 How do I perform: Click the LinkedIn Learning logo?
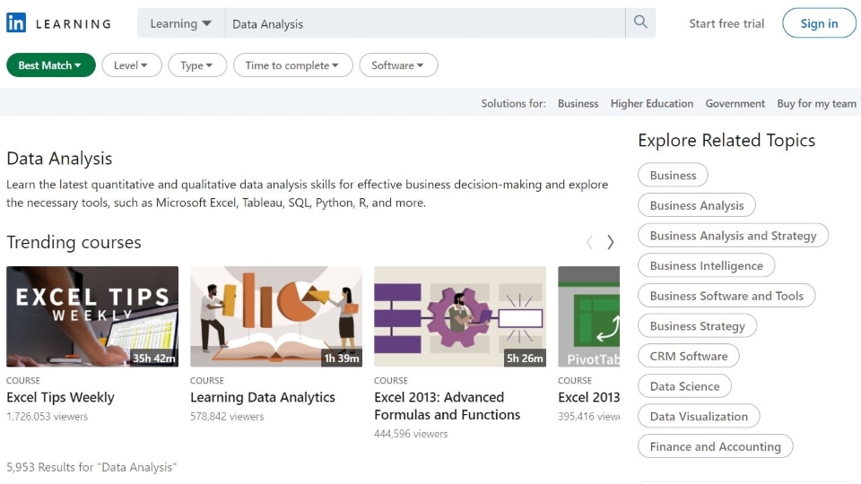pos(59,23)
